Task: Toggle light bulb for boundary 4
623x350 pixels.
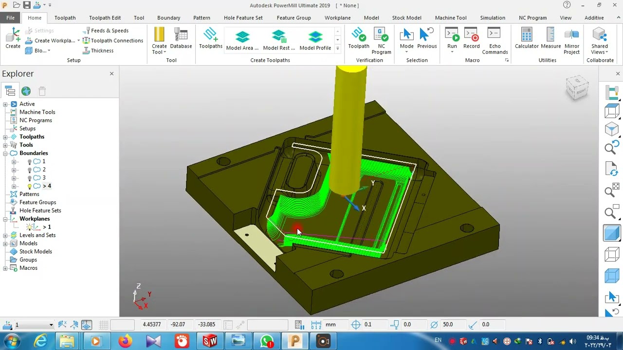Action: (x=30, y=187)
